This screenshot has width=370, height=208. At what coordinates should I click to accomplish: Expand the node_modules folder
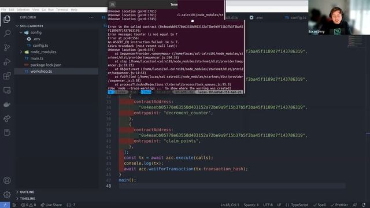(x=21, y=52)
